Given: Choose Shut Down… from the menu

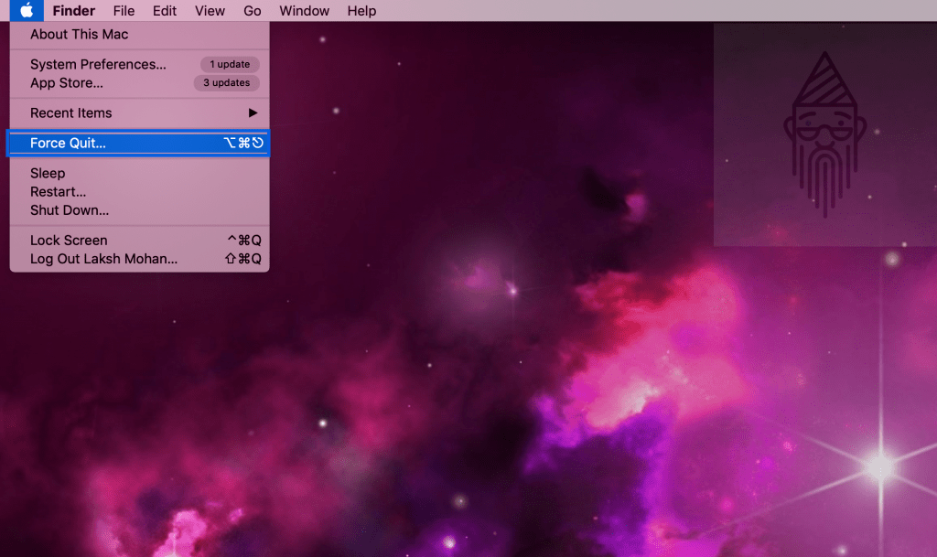Looking at the screenshot, I should pyautogui.click(x=139, y=210).
